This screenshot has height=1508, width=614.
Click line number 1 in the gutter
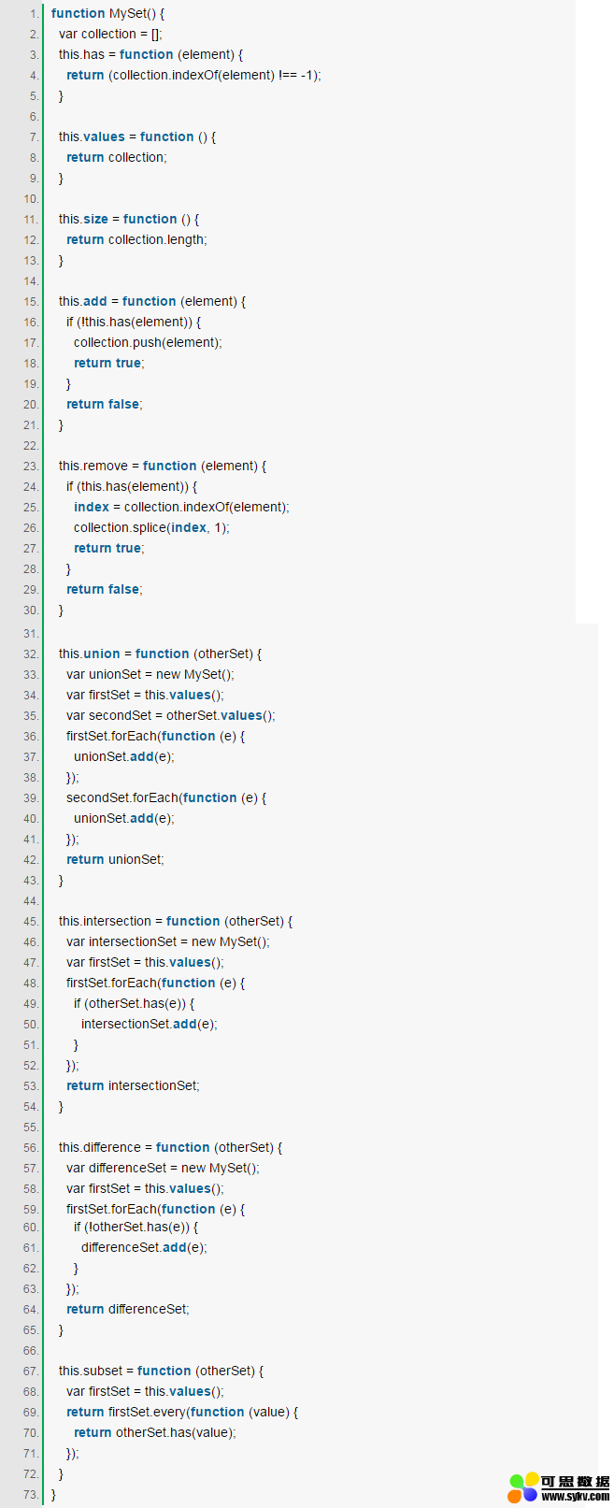[34, 13]
